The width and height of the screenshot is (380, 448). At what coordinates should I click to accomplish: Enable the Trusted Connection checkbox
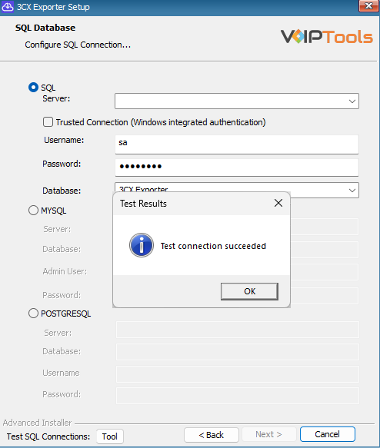[48, 121]
